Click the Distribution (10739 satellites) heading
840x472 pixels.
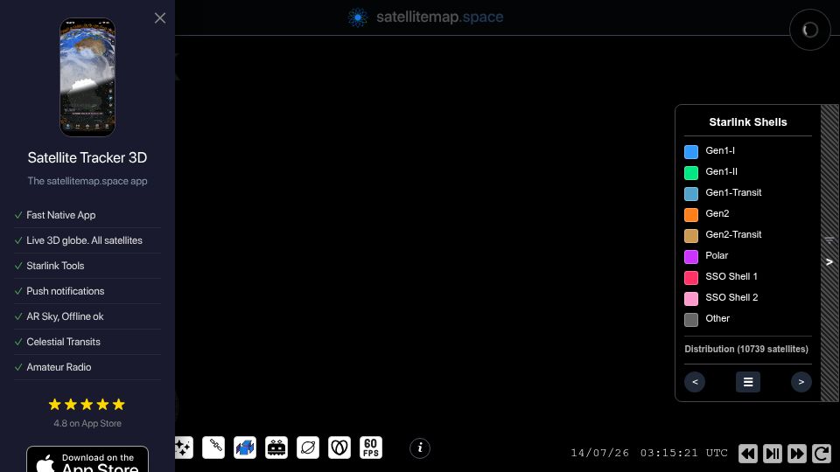(746, 349)
